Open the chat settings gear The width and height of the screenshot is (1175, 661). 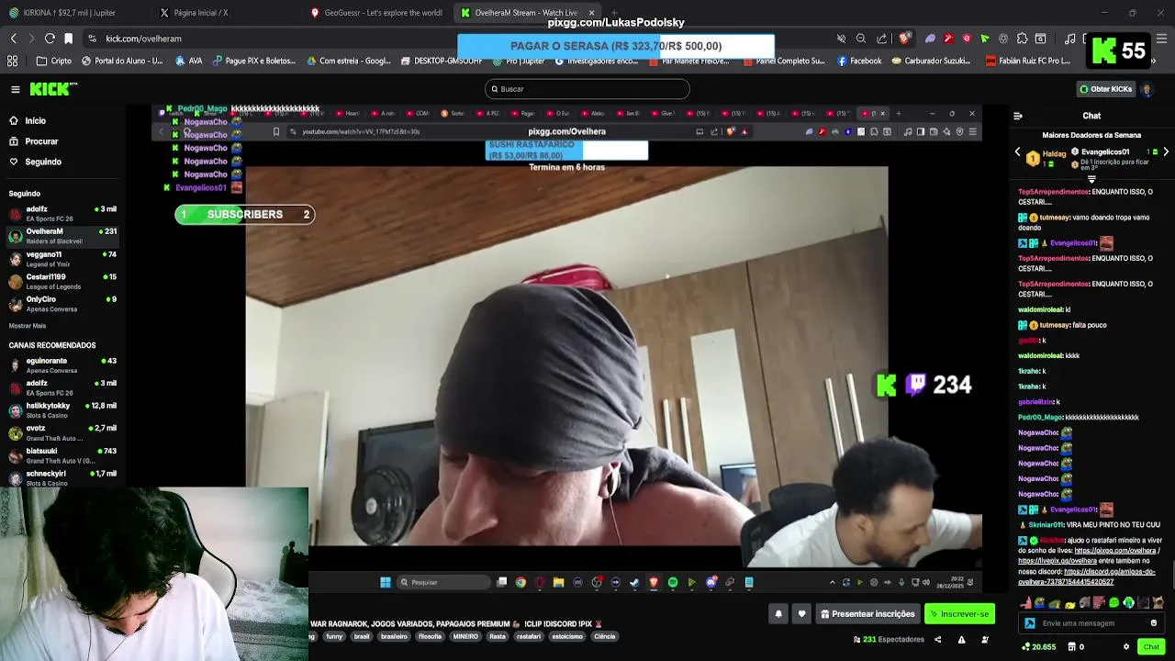coord(1126,647)
